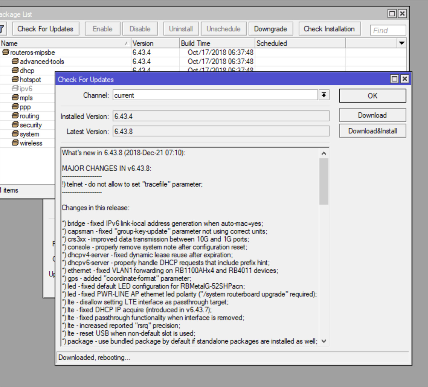The height and width of the screenshot is (387, 428).
Task: Click the "Changes in this release:" line
Action: (96, 208)
